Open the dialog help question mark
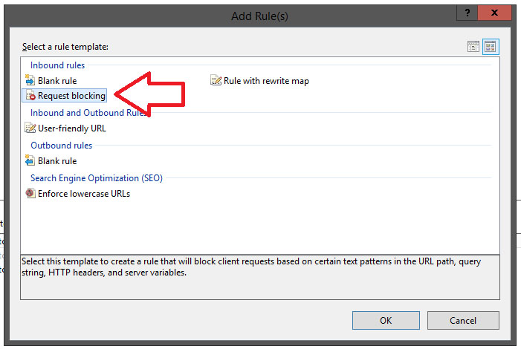 (x=467, y=13)
